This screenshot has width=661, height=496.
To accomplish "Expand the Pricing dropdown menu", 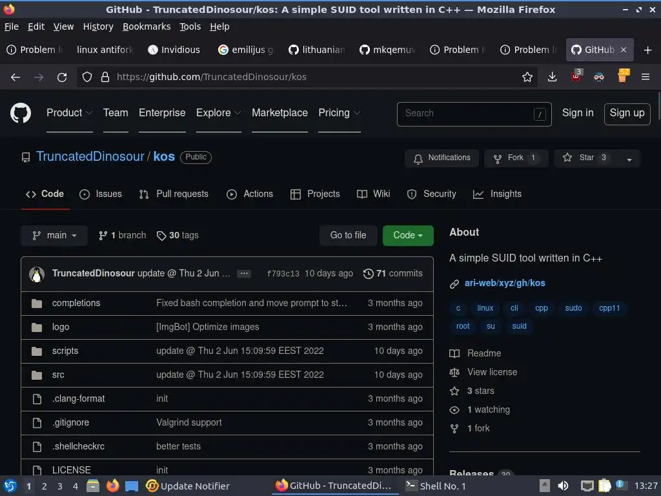I will coord(340,113).
